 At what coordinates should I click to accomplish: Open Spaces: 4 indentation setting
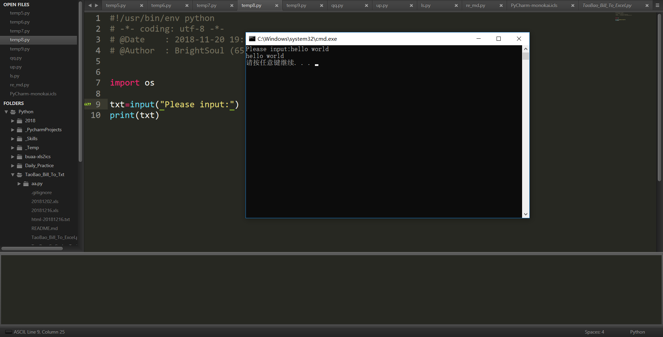tap(594, 332)
